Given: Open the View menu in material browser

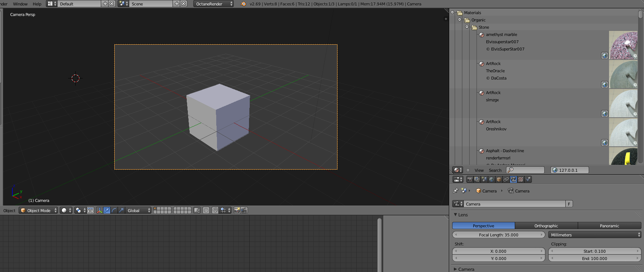Looking at the screenshot, I should click(x=479, y=170).
